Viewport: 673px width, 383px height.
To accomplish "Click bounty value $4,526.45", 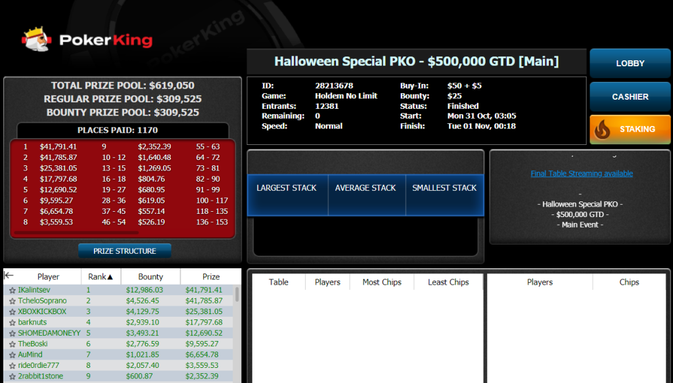I will [143, 301].
